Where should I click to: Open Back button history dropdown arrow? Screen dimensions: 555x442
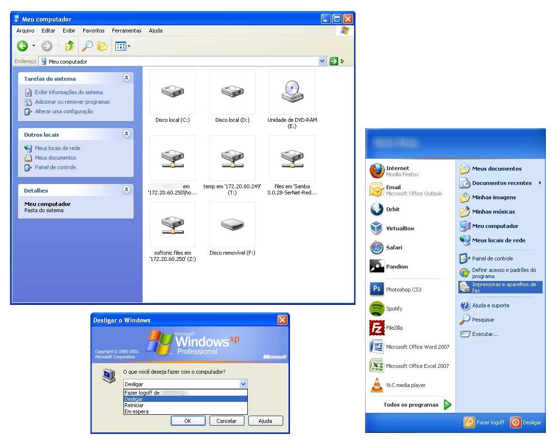click(x=33, y=46)
